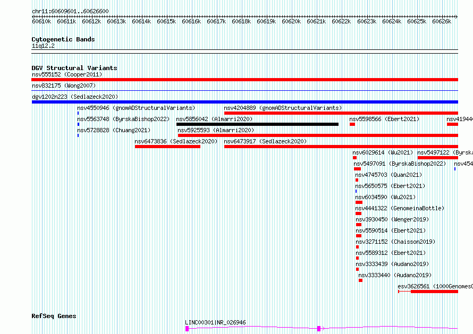Click the nsv6029614 (Wu2021) label
The height and width of the screenshot is (334, 473).
click(x=383, y=152)
